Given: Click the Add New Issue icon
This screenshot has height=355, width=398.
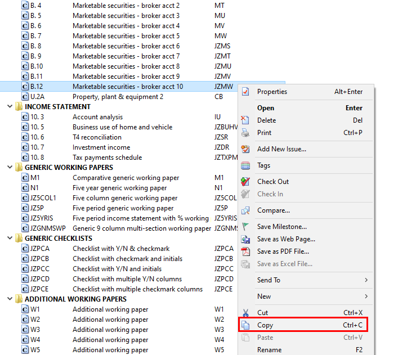Looking at the screenshot, I should click(245, 149).
